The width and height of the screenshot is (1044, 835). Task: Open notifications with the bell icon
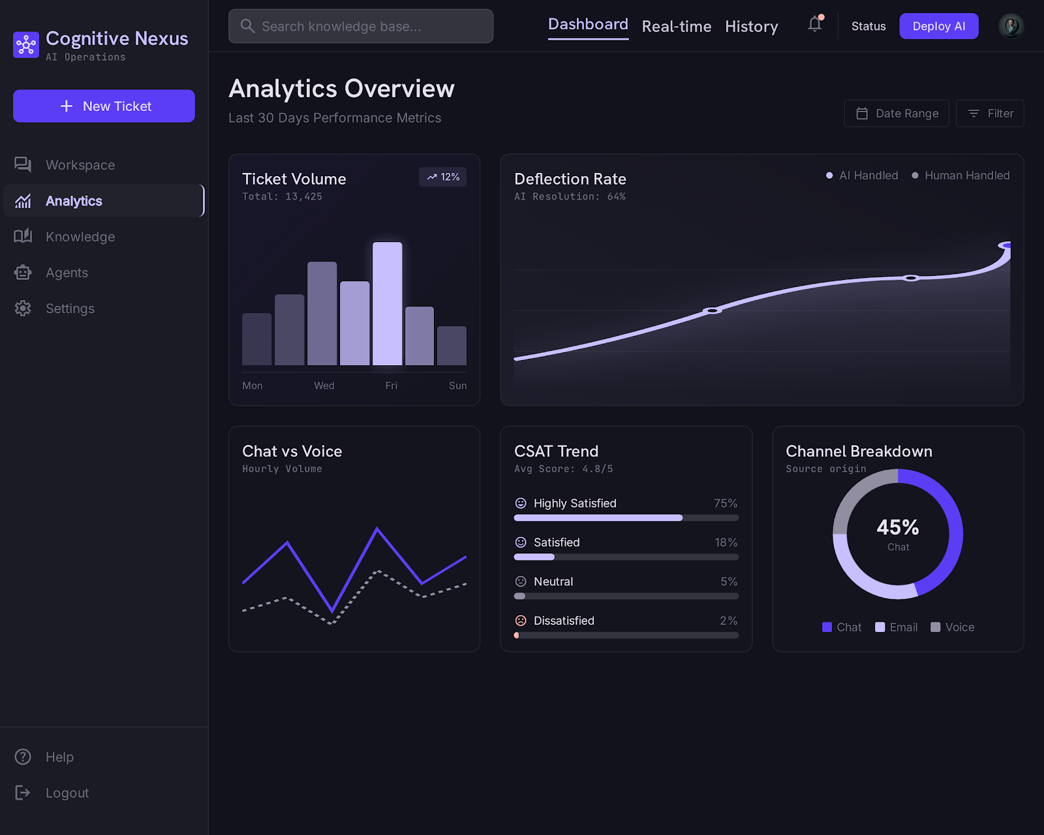[x=815, y=24]
